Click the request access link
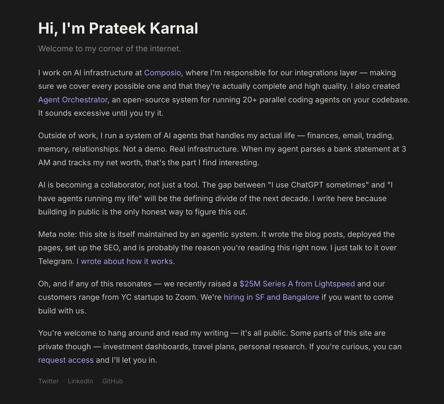This screenshot has width=444, height=404. coord(66,360)
